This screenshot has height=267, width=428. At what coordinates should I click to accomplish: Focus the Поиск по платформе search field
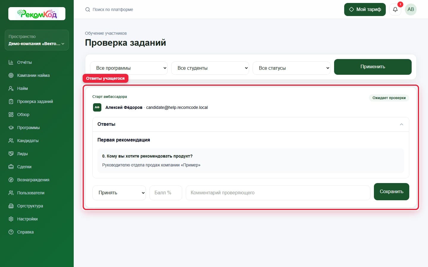click(113, 9)
